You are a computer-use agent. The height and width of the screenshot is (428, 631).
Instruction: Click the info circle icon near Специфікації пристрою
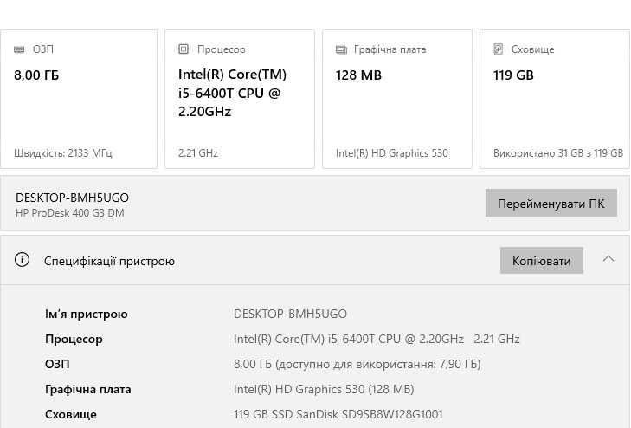[22, 260]
